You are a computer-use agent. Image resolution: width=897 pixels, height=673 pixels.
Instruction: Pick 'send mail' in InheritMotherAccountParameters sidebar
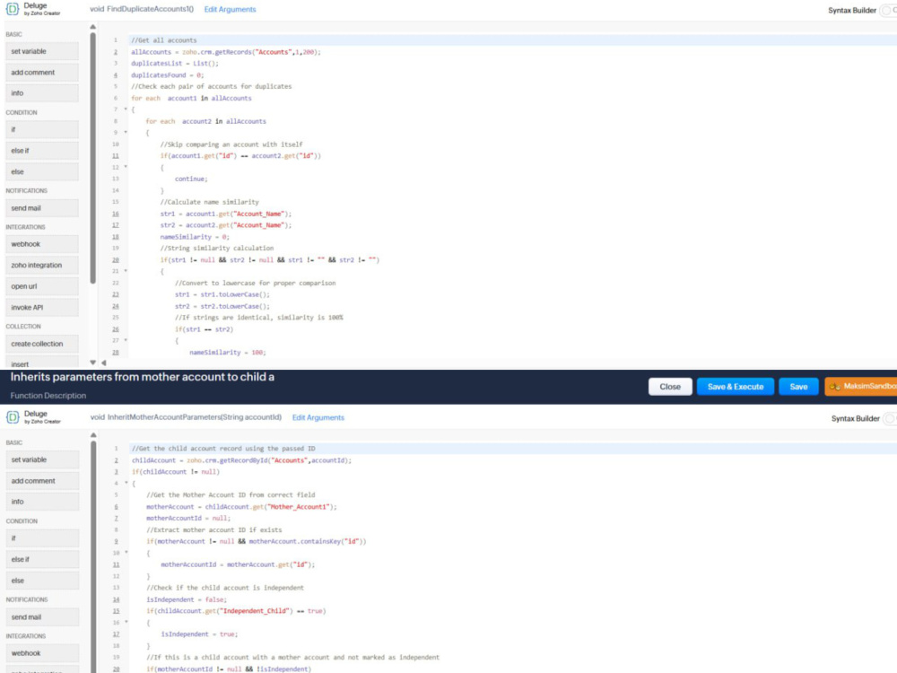pos(42,617)
